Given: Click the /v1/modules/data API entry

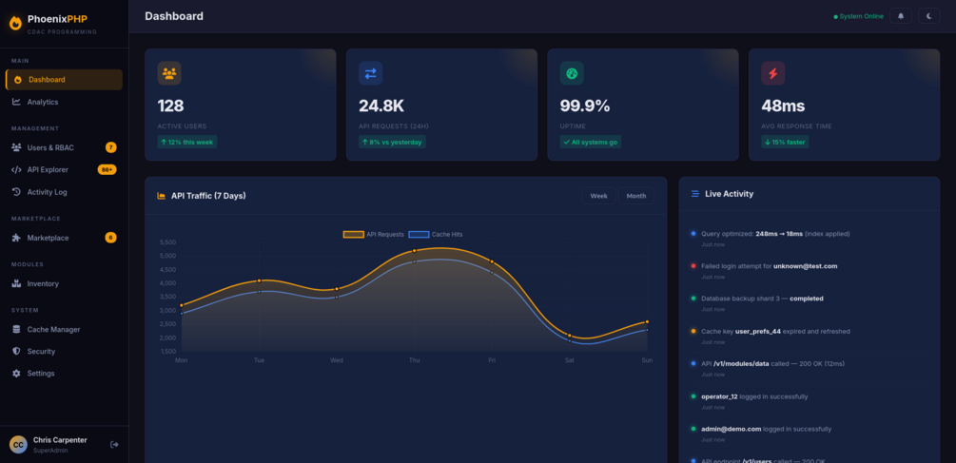Looking at the screenshot, I should pos(810,369).
